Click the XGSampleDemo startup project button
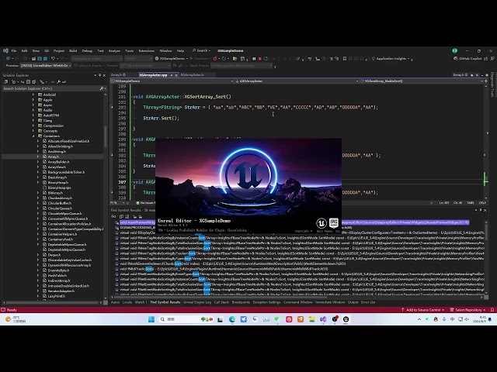The height and width of the screenshot is (372, 497). [x=172, y=59]
